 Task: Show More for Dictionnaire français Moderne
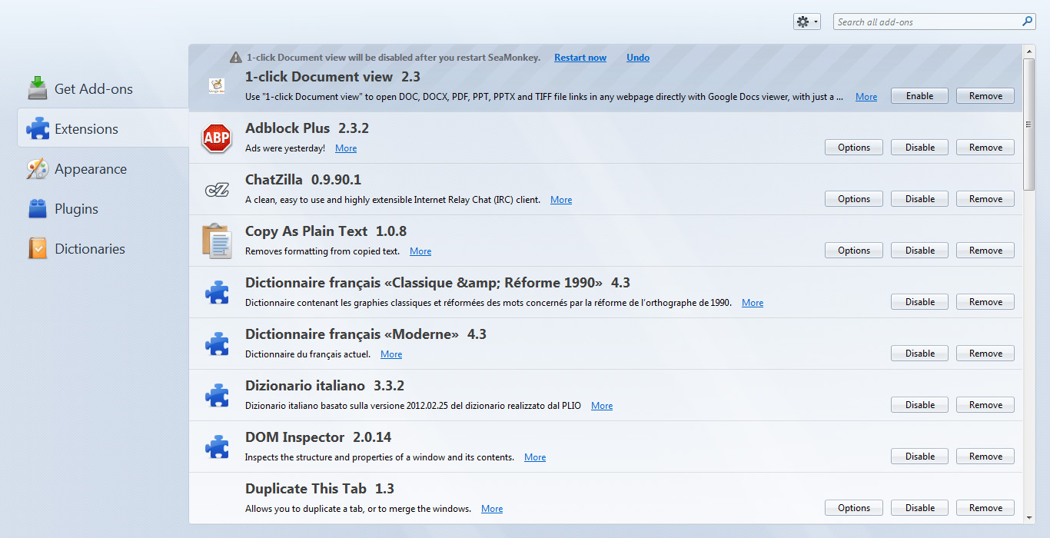[391, 354]
